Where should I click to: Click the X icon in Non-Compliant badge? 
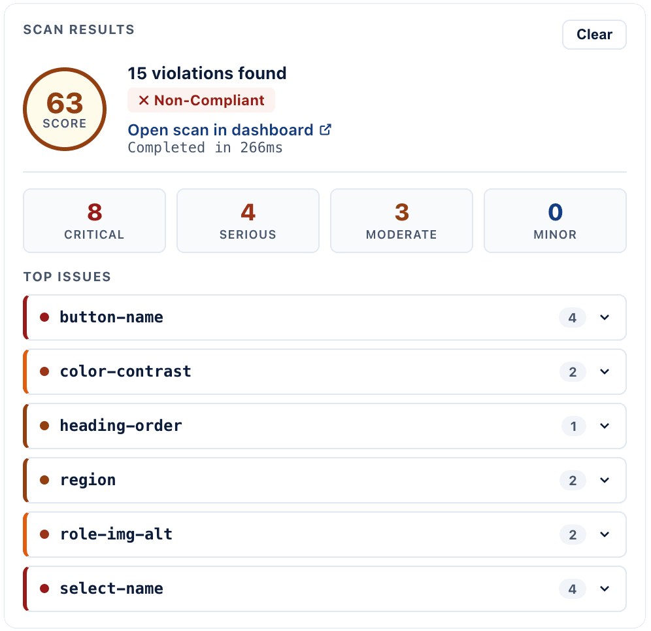[x=144, y=100]
